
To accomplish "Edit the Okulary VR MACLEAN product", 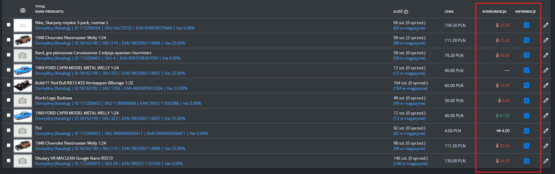I will click(x=546, y=161).
